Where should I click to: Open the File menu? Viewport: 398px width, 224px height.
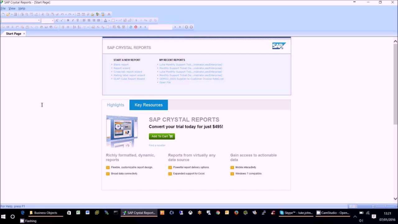click(x=3, y=8)
